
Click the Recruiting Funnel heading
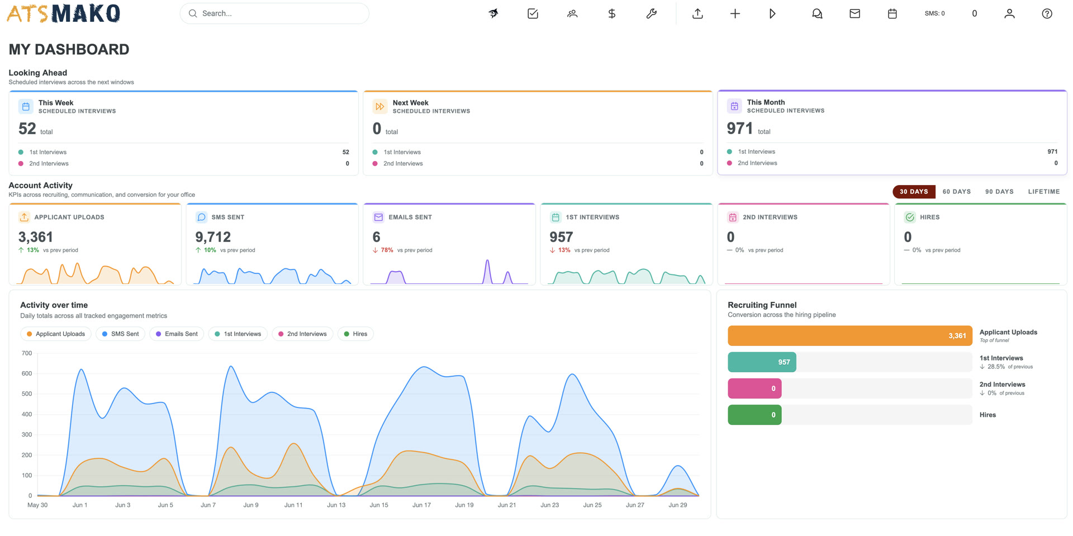762,305
